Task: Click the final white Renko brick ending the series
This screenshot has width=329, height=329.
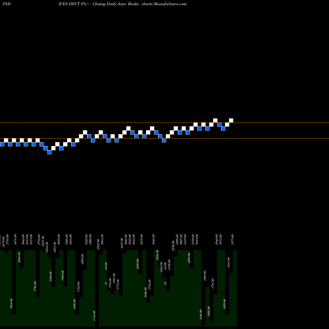Action: click(x=231, y=120)
